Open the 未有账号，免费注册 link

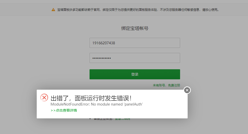click(x=167, y=85)
